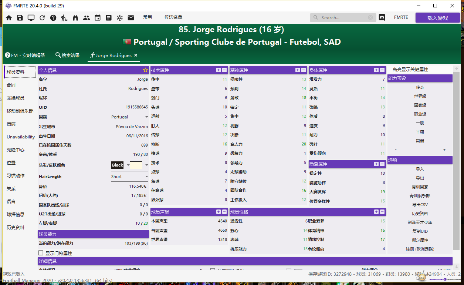
Task: Click the Refresh arrow icon
Action: [x=42, y=17]
